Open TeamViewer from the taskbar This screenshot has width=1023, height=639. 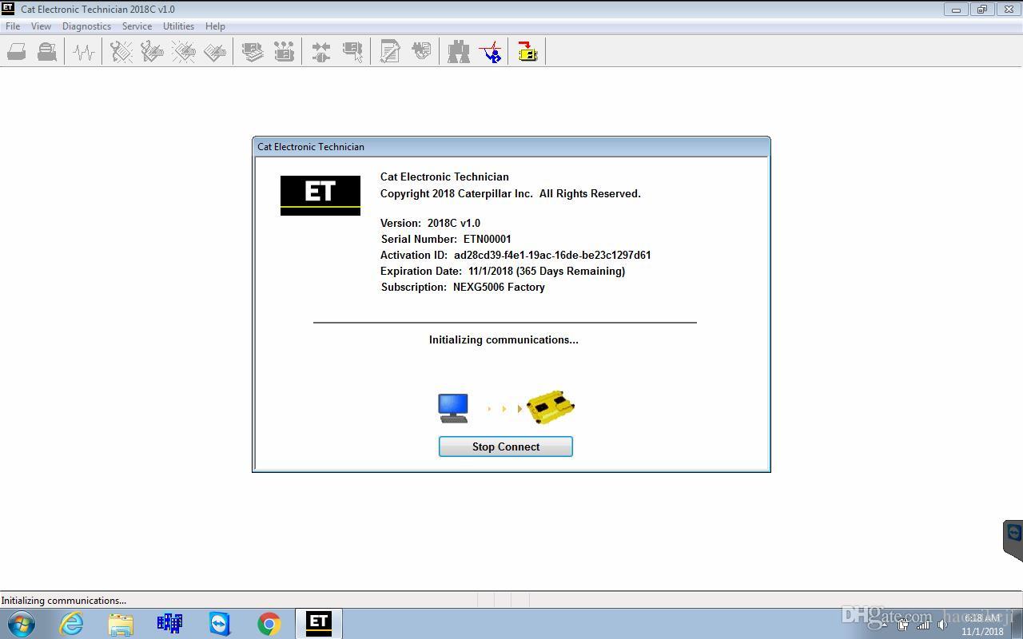(x=220, y=623)
